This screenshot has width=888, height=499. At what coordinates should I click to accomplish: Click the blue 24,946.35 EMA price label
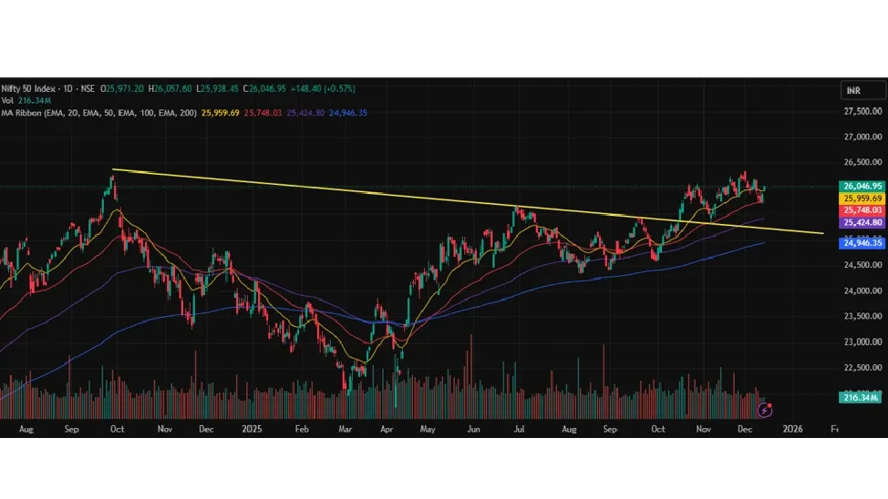pos(862,242)
